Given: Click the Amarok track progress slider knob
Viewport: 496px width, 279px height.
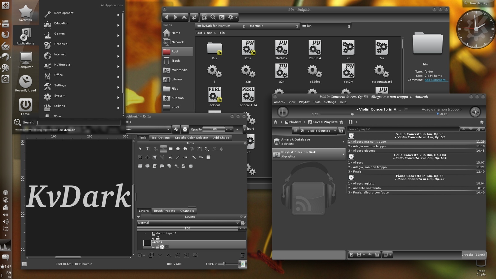Looking at the screenshot, I should (352, 114).
